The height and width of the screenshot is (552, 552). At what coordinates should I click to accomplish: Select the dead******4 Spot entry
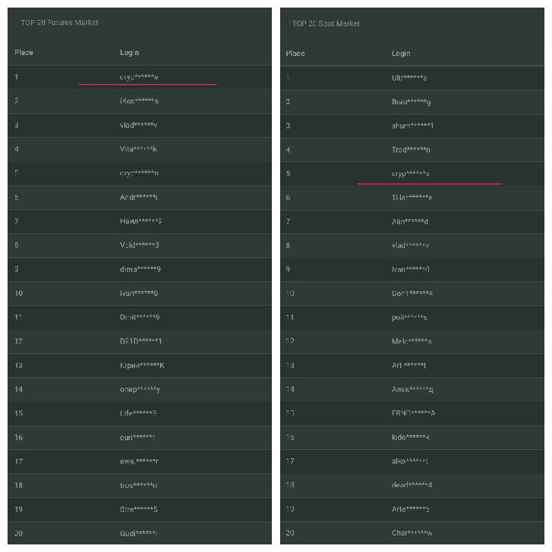click(411, 485)
